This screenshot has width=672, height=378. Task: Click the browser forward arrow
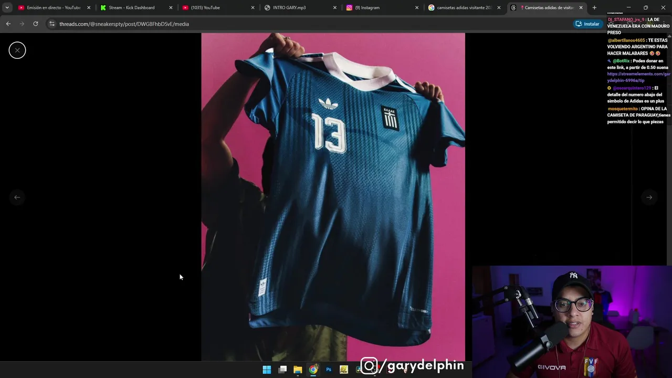tap(22, 24)
